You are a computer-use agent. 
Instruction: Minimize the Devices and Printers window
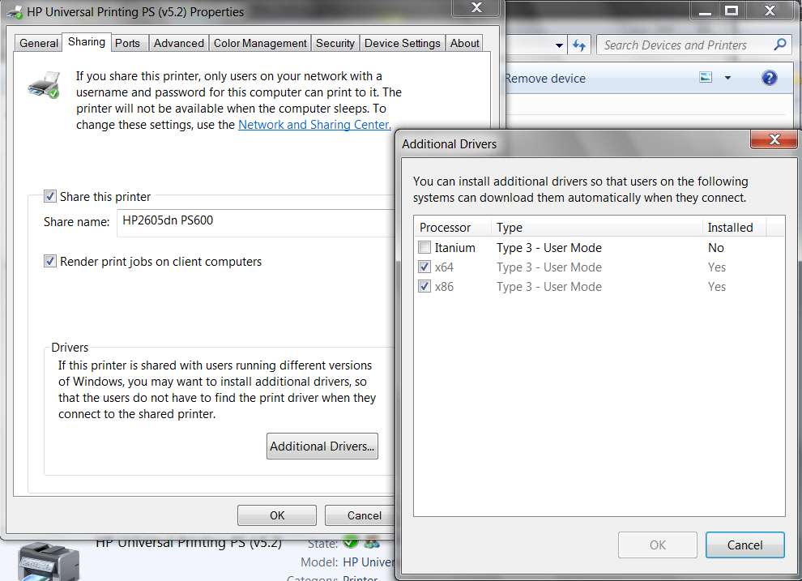(x=705, y=11)
